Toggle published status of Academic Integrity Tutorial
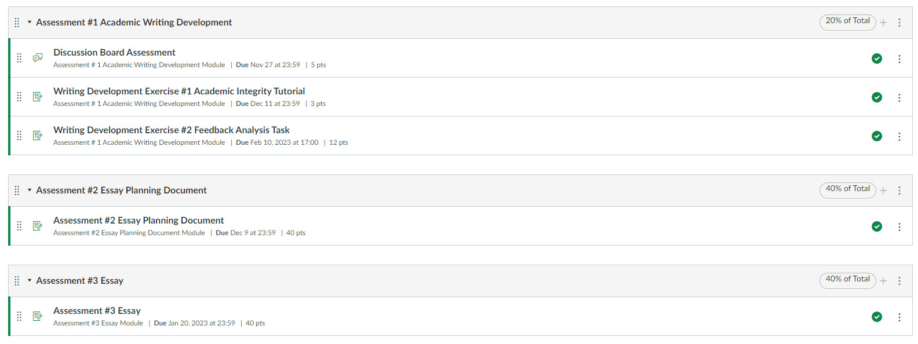 click(x=877, y=97)
